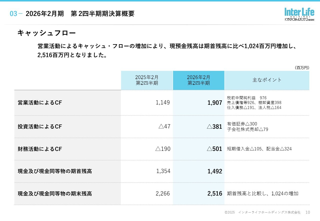Click the 1,149 prior-year operating CF value

tap(163, 103)
